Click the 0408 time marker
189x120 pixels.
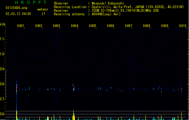[147, 26]
